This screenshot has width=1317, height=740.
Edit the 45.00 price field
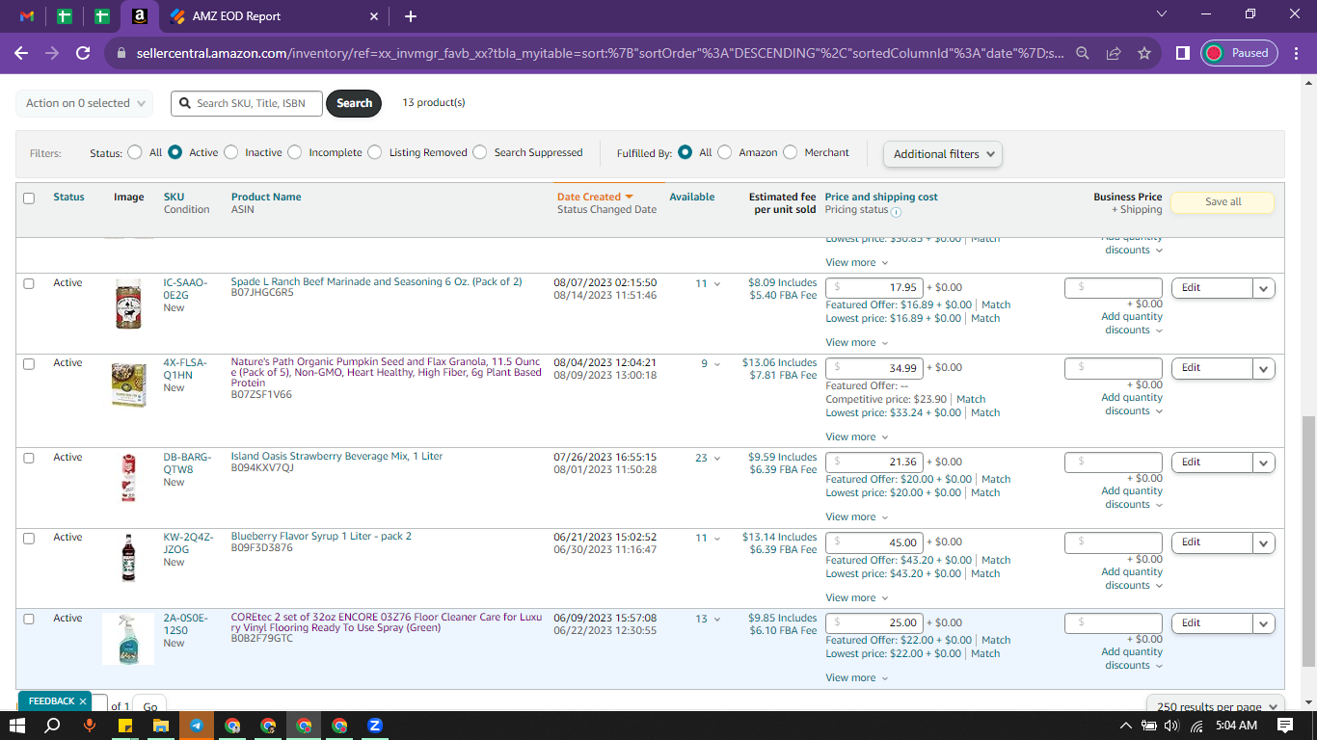pos(874,542)
